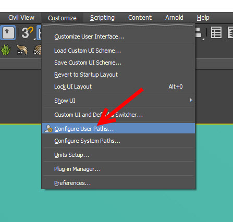Click the grass hair preset icon

point(6,50)
